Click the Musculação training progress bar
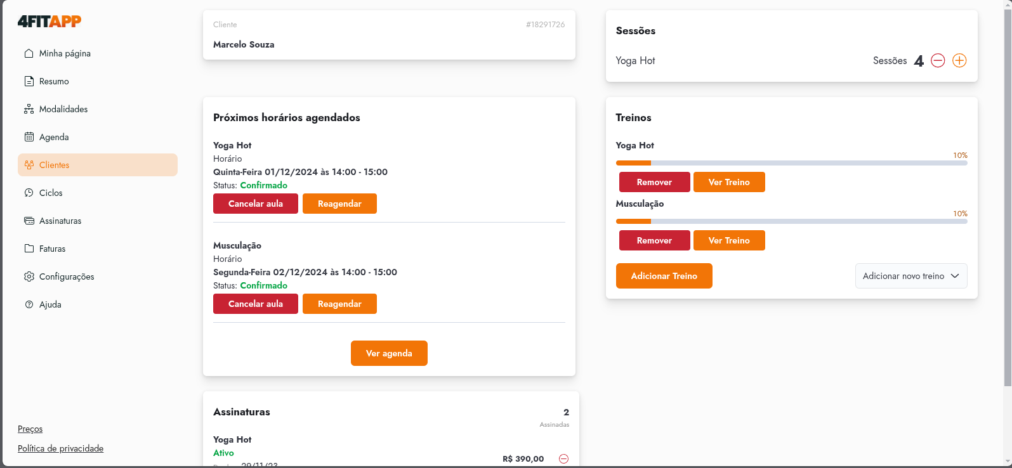The width and height of the screenshot is (1012, 468). (791, 221)
